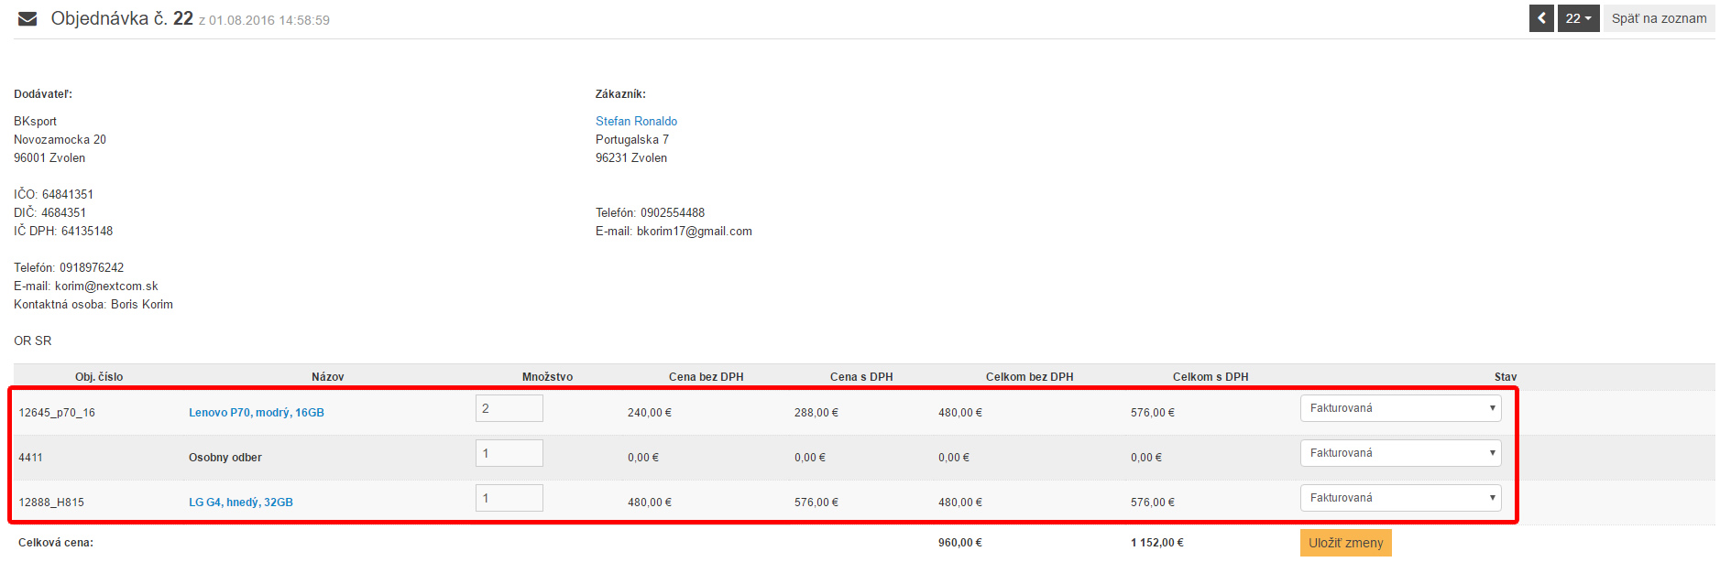Click the total 1 152,00 € with VAT

coord(1157,543)
